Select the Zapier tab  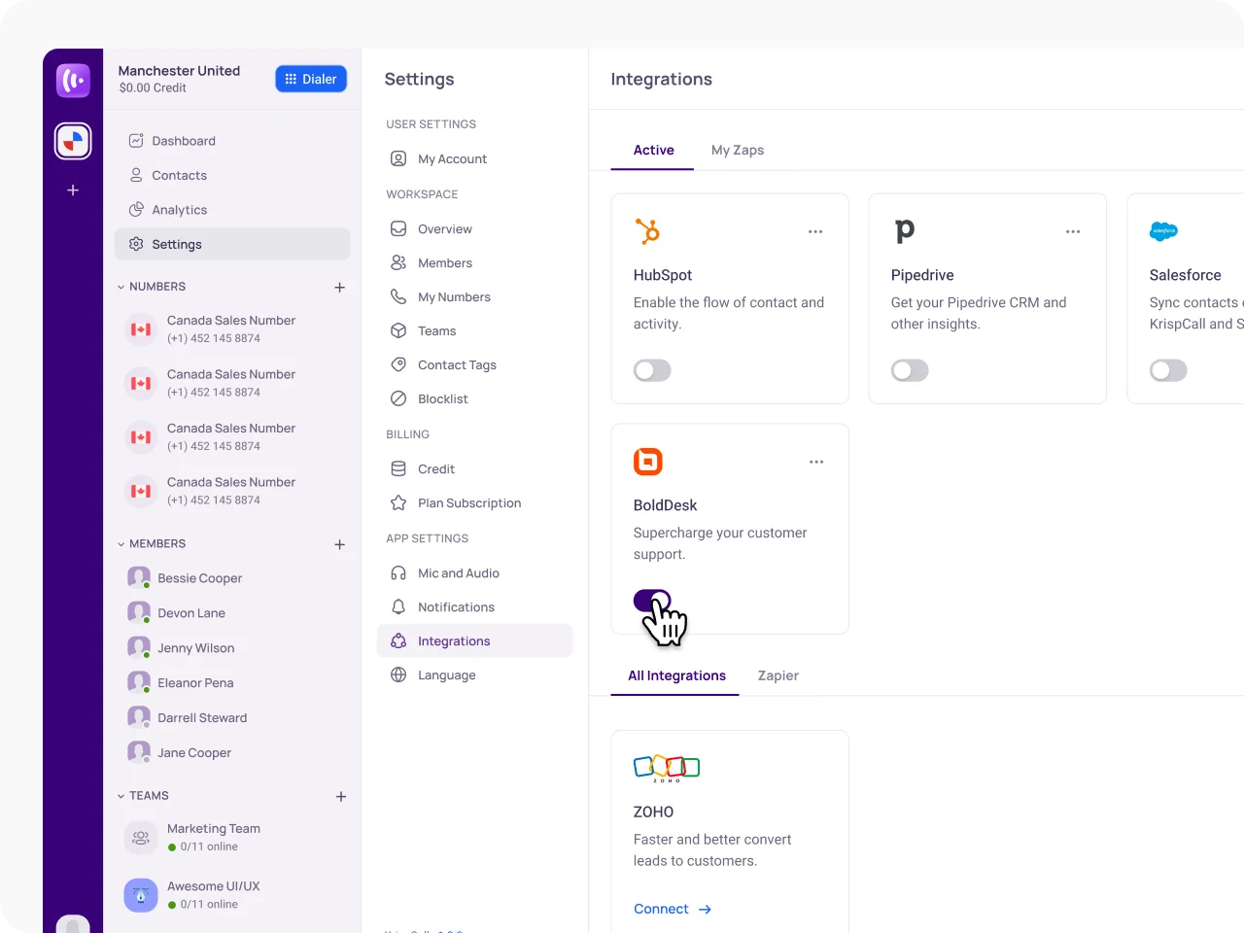[778, 676]
